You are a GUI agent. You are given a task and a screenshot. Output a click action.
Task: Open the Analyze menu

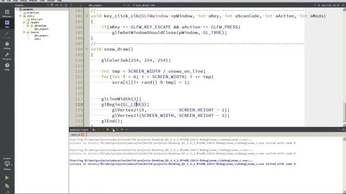click(33, 1)
